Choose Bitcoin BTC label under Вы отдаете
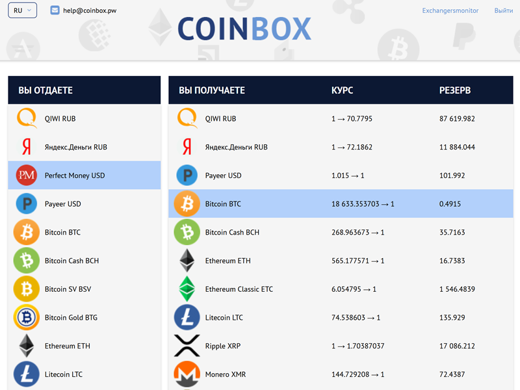Screen dimensions: 520x390 62,233
